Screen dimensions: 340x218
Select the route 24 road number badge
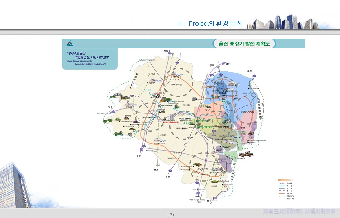coord(132,96)
